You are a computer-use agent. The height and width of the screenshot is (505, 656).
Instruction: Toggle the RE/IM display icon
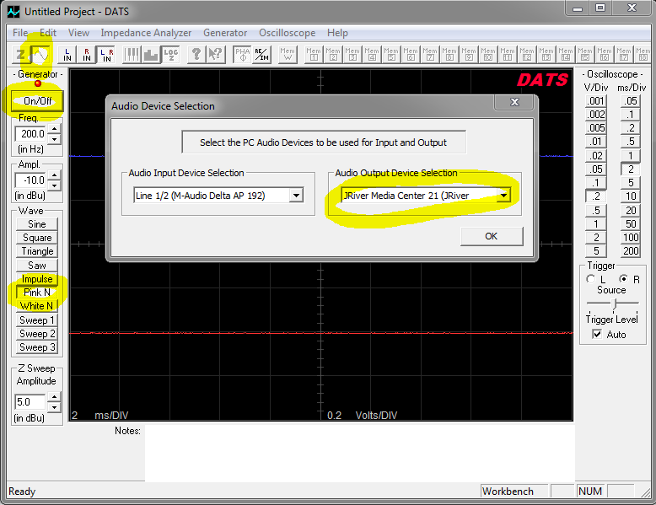262,55
